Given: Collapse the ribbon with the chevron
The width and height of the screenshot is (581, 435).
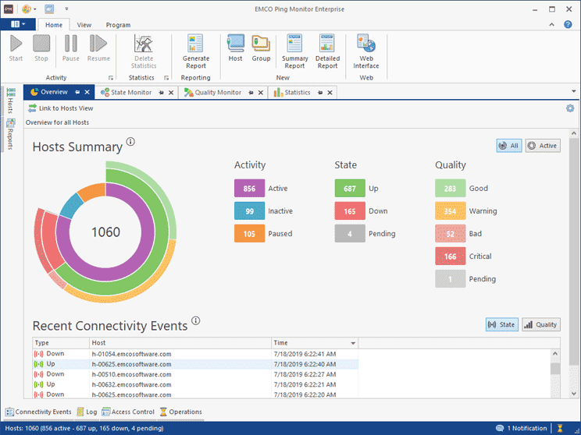Looking at the screenshot, I should pyautogui.click(x=552, y=24).
